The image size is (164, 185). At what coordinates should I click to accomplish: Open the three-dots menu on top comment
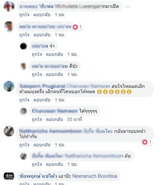(128, 7)
